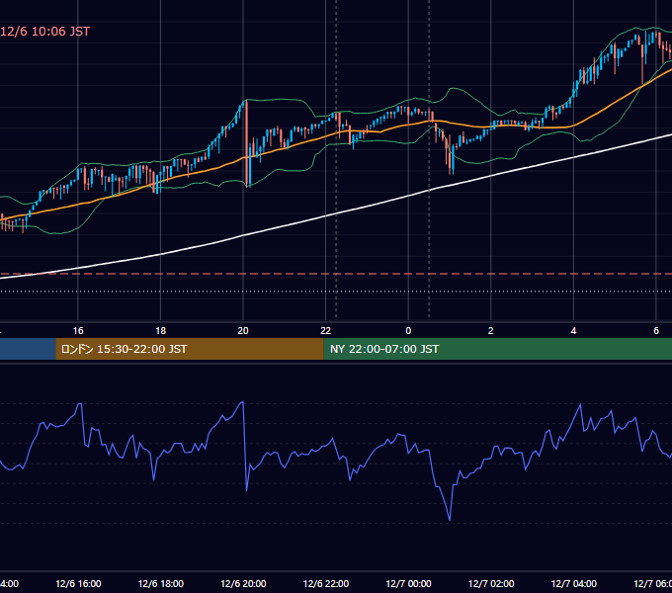Click the 6 hour label on chart axis
This screenshot has width=672, height=593.
click(x=656, y=331)
